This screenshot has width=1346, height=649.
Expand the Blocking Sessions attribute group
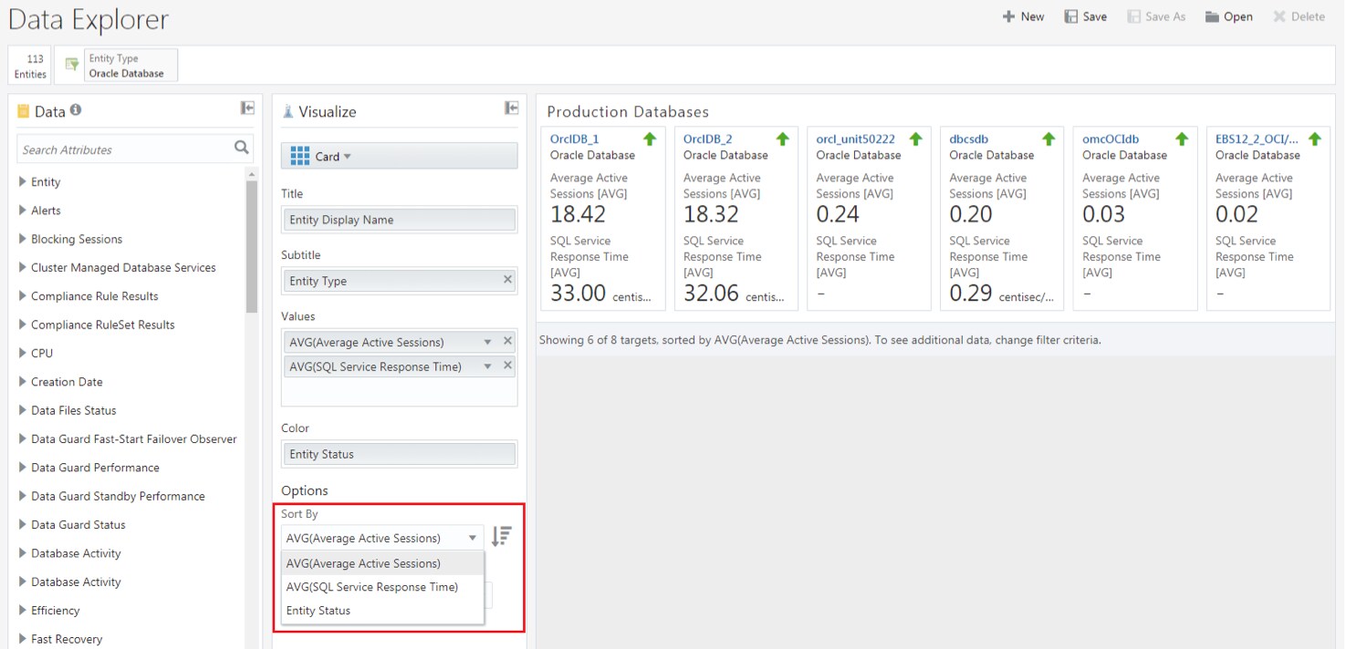pos(23,239)
